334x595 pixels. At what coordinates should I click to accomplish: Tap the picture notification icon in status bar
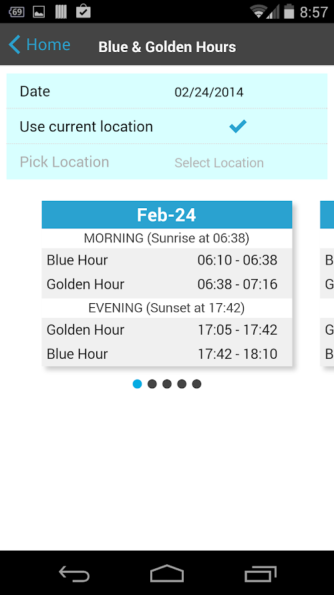click(39, 12)
